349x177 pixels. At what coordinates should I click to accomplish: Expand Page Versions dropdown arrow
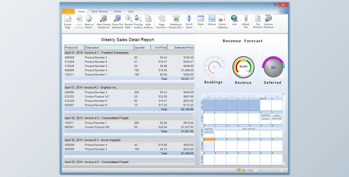pos(167,27)
